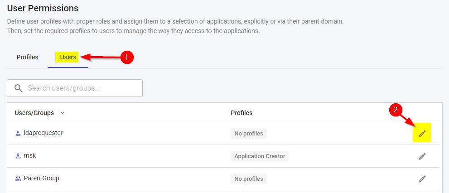
Task: Click the Application Creator profile badge
Action: [x=260, y=156]
